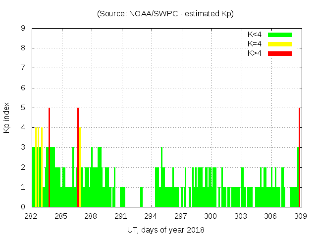Select the 309 tick label on x-axis
Image resolution: width=317 pixels, height=237 pixels.
pos(300,216)
